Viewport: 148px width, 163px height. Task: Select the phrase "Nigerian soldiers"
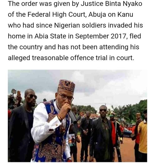pos(79,25)
